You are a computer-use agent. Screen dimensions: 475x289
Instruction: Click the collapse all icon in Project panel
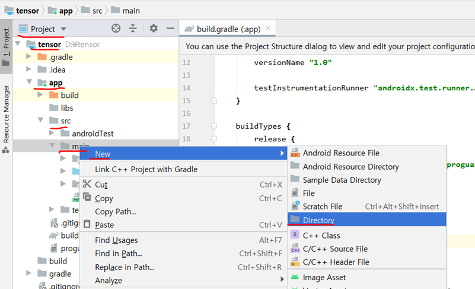tap(133, 28)
